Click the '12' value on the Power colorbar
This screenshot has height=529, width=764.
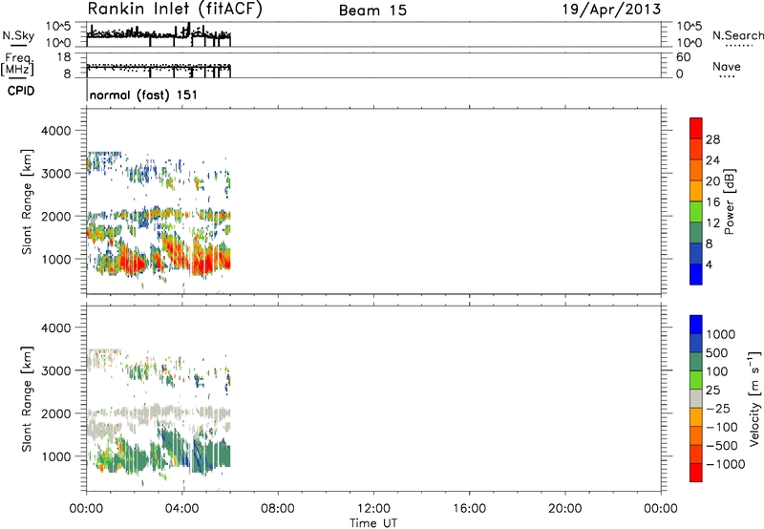[712, 223]
